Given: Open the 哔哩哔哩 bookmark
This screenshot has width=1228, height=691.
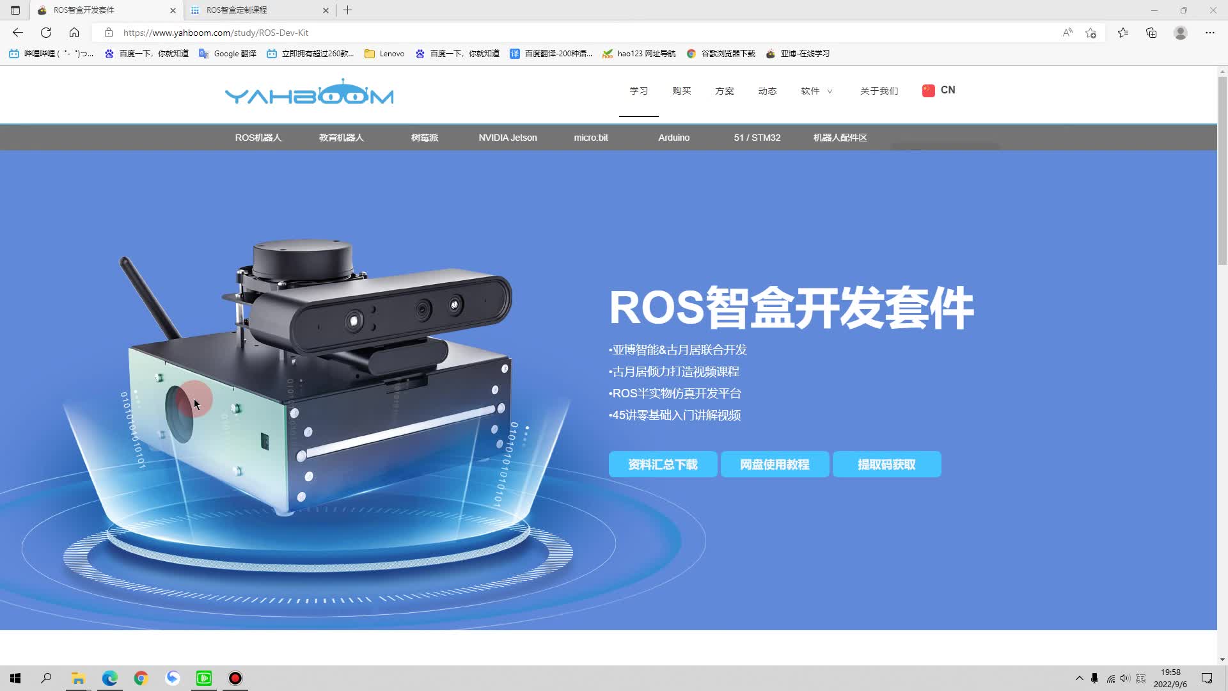Looking at the screenshot, I should (51, 54).
